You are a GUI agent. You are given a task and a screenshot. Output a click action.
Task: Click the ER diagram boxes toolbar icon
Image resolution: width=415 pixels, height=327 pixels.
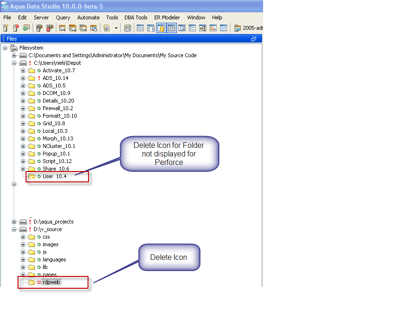tap(203, 28)
